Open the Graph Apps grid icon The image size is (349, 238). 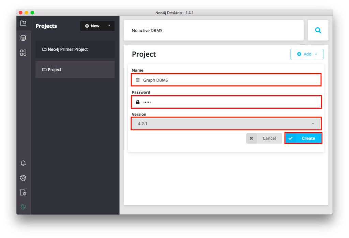23,53
